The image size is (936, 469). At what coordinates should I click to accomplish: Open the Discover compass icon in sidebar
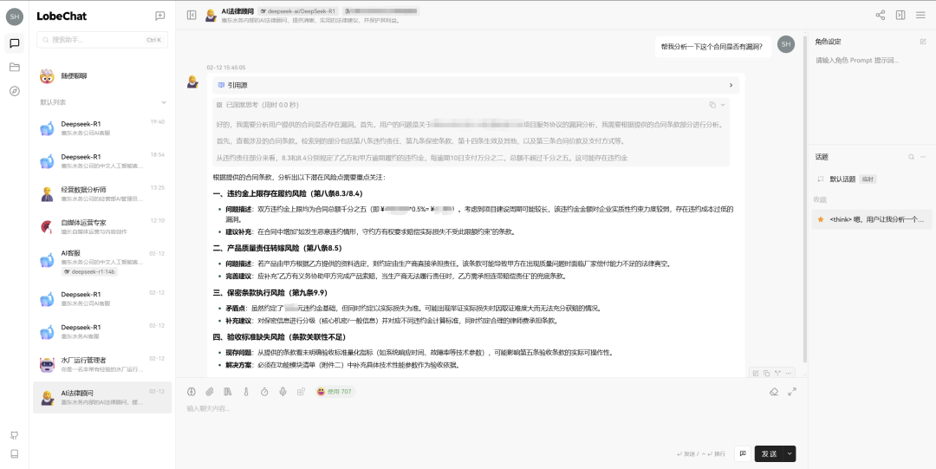15,91
